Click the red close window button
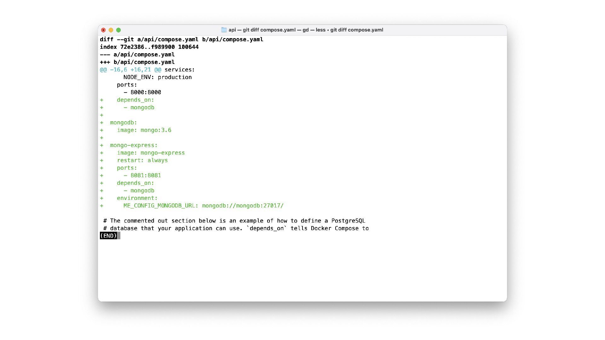Screen dimensions: 605x340 (103, 30)
